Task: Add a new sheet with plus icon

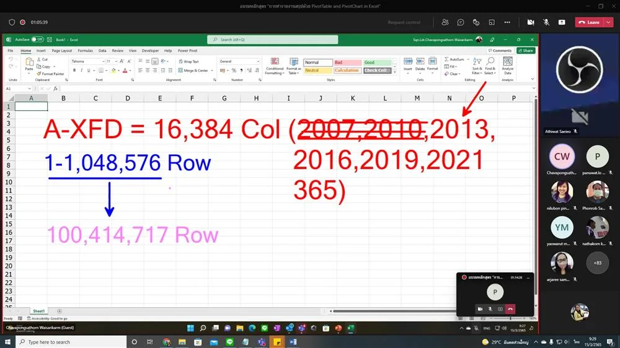Action: (60, 311)
